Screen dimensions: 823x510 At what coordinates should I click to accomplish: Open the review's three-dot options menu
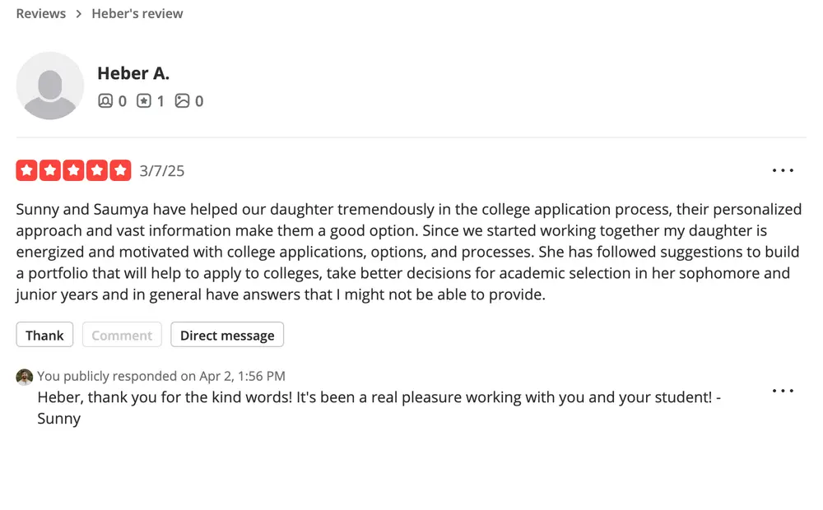coord(783,170)
